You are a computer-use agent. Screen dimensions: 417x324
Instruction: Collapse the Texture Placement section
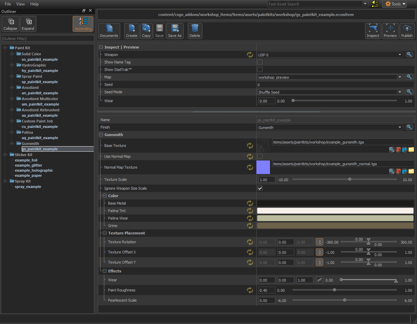point(105,233)
